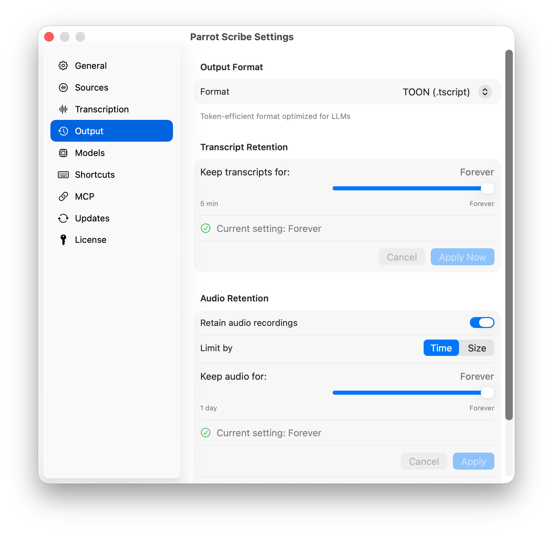
Task: Click the 'Output Format' heading
Action: point(232,67)
